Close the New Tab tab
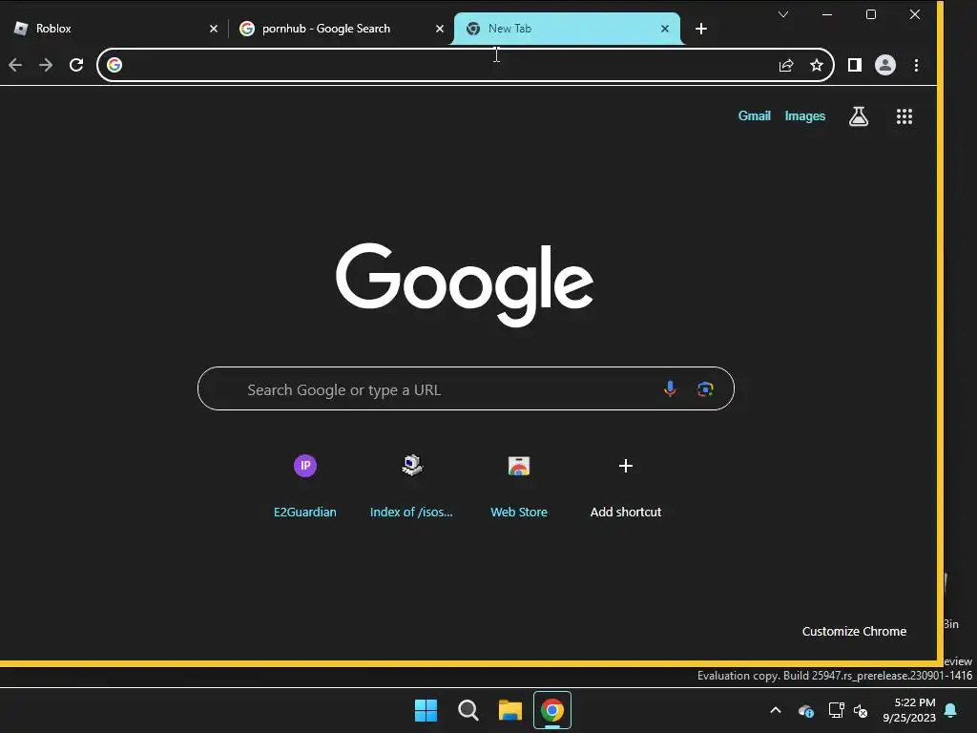The image size is (977, 733). click(665, 29)
